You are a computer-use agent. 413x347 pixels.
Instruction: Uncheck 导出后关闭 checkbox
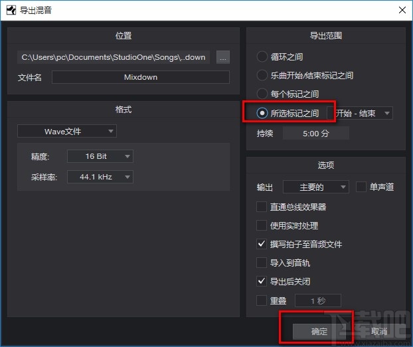click(262, 281)
